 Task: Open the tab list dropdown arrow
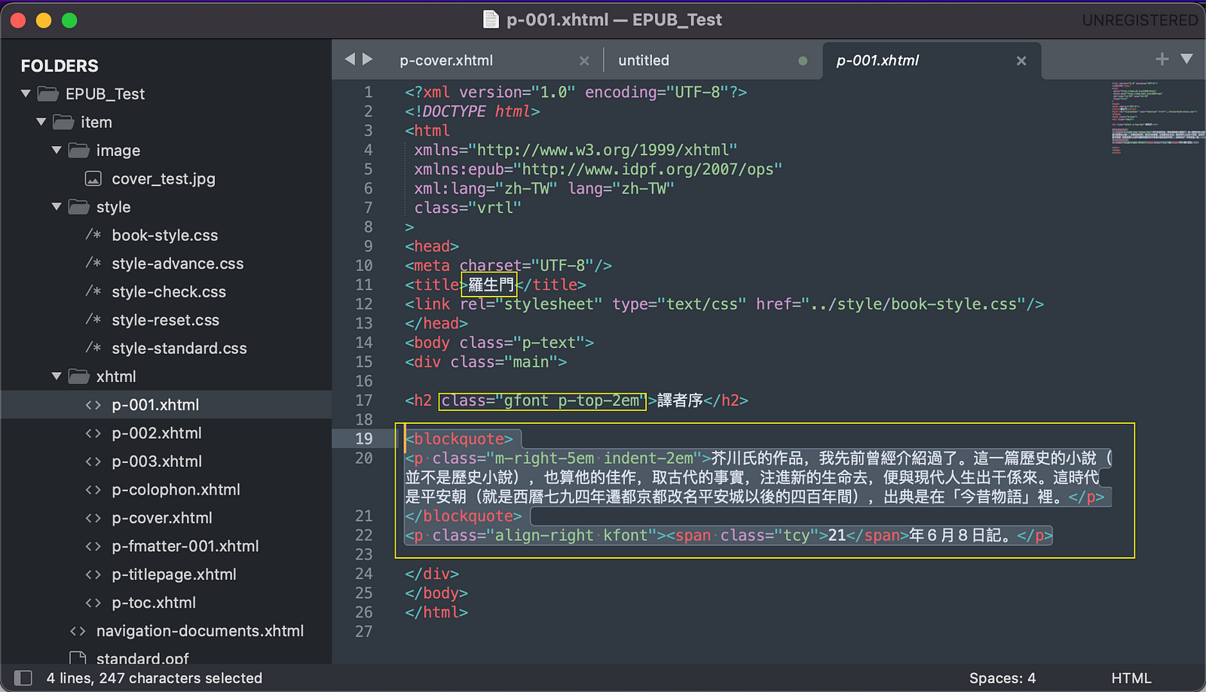(1187, 59)
